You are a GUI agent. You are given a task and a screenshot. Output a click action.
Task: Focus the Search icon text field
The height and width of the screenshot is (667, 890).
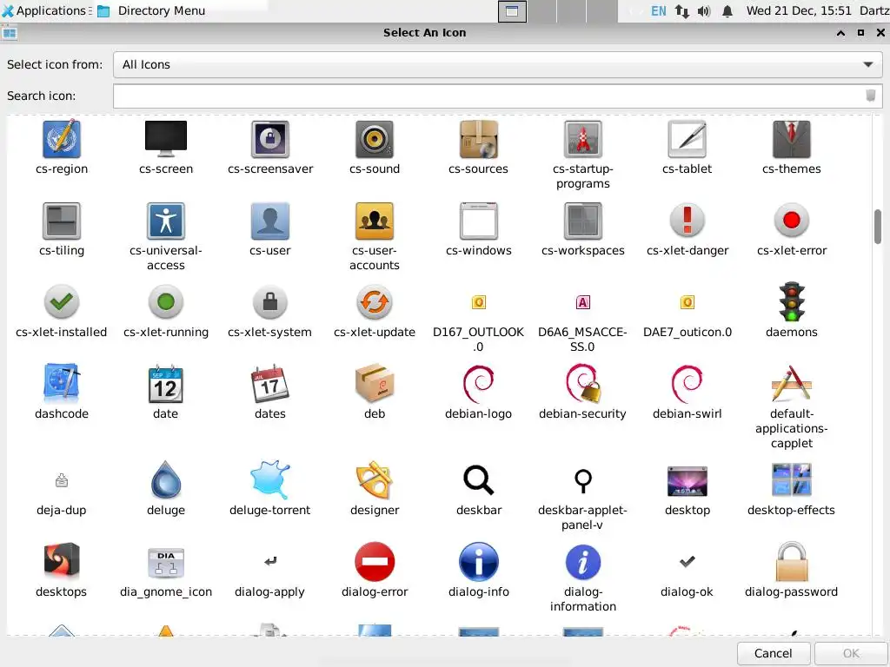498,96
